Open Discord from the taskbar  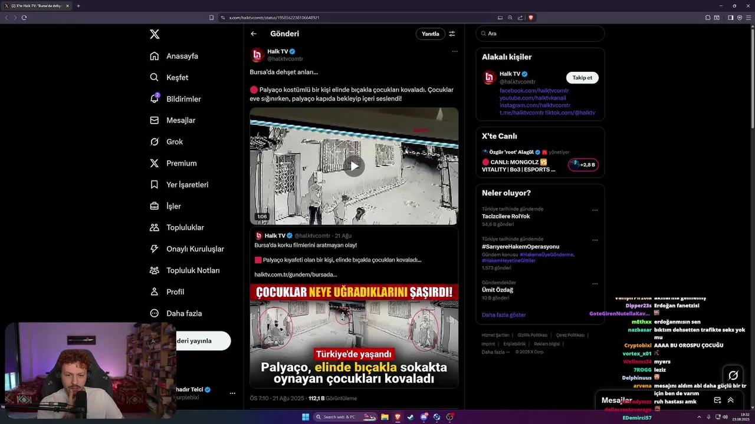(x=424, y=417)
